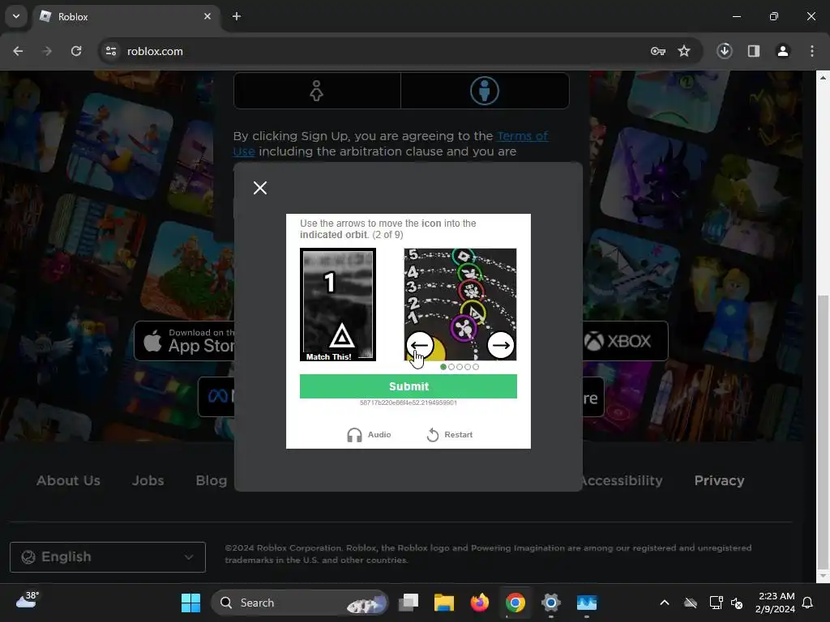Toggle the Chrome side panel
This screenshot has width=830, height=622.
pos(754,51)
